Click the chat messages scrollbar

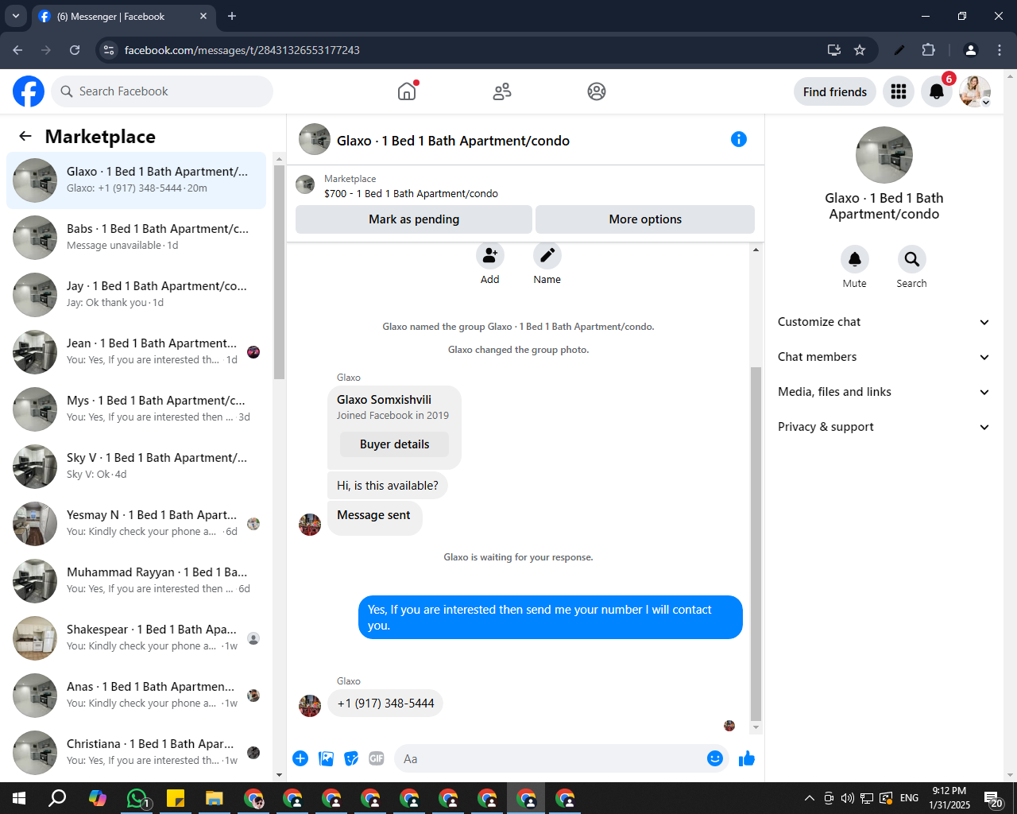tap(756, 545)
